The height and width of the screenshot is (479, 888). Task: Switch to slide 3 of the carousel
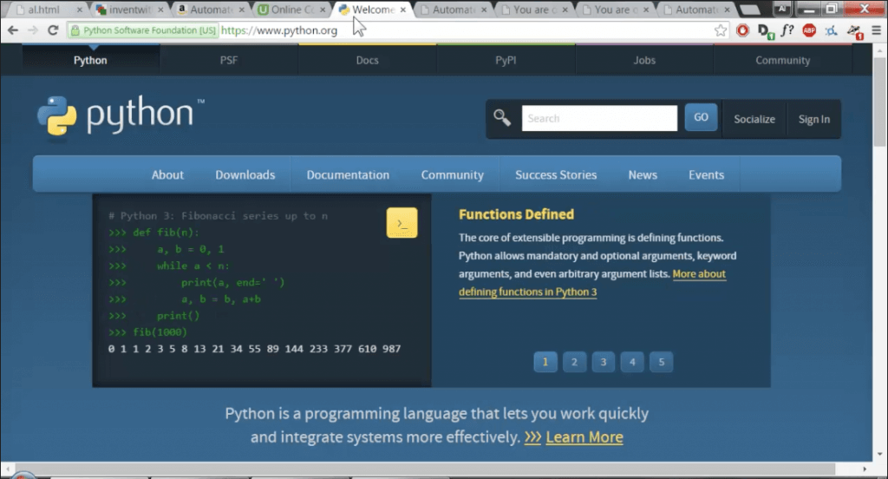(603, 362)
